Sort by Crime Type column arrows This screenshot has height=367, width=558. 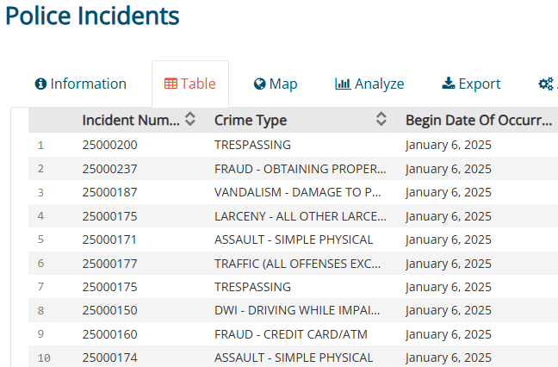tap(381, 120)
